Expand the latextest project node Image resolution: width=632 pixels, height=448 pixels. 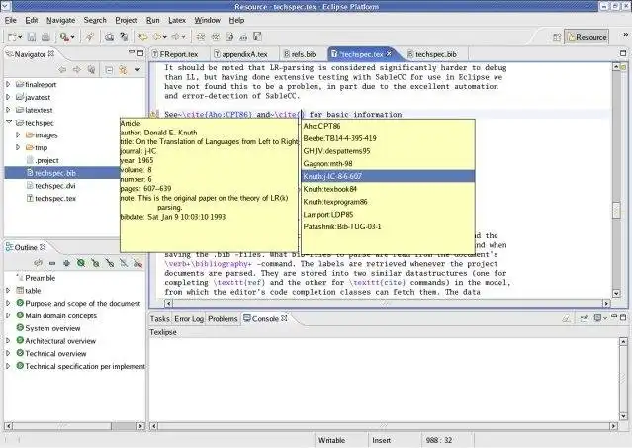point(8,109)
